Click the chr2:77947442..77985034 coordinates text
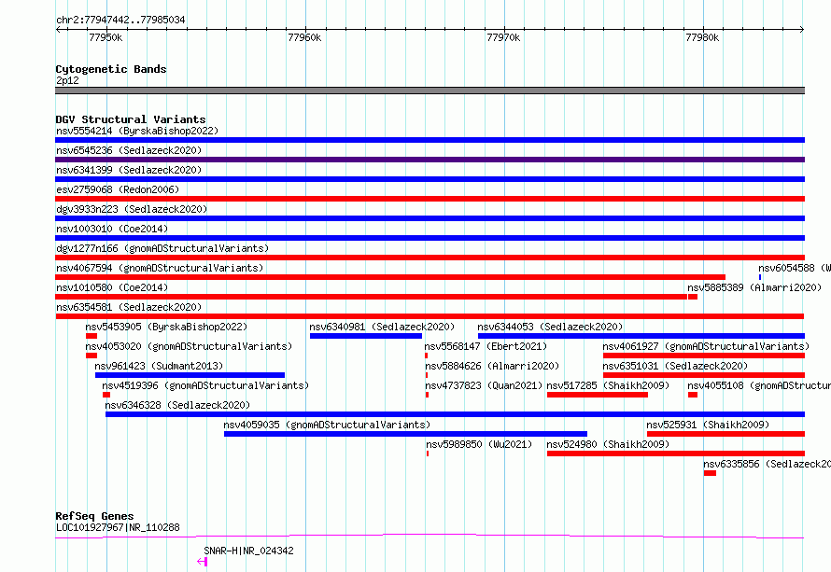This screenshot has height=572, width=831. (x=120, y=20)
